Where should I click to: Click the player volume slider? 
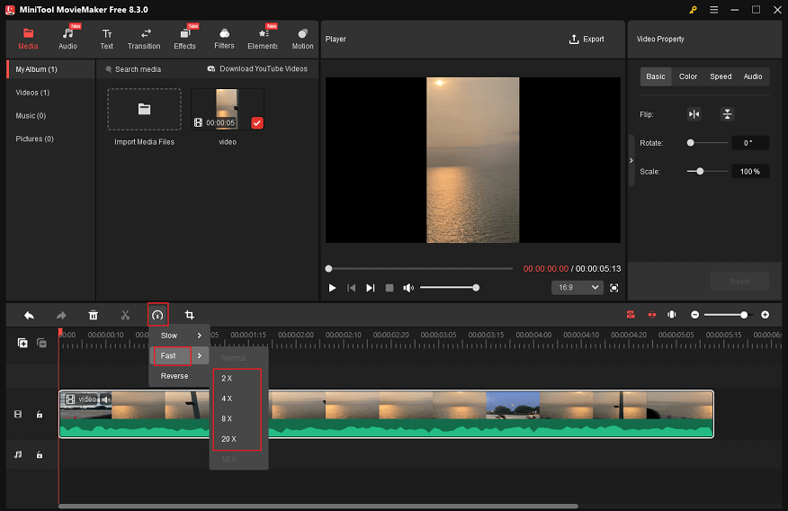click(449, 288)
